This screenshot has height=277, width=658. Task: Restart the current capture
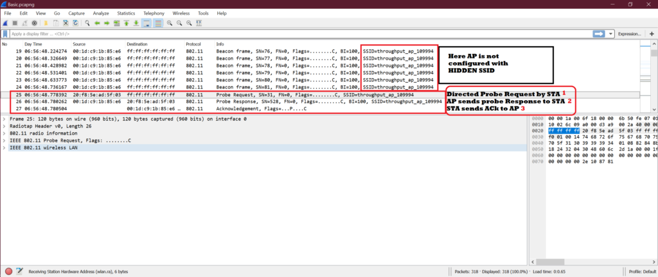24,23
